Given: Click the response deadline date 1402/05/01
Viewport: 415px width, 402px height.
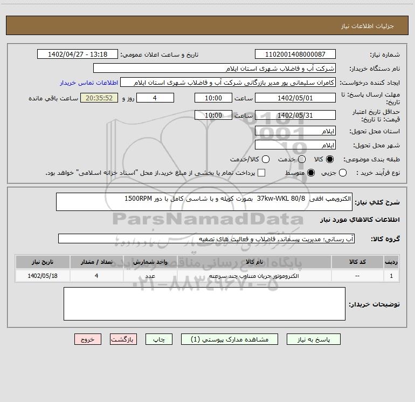Looking at the screenshot, I should 295,98.
